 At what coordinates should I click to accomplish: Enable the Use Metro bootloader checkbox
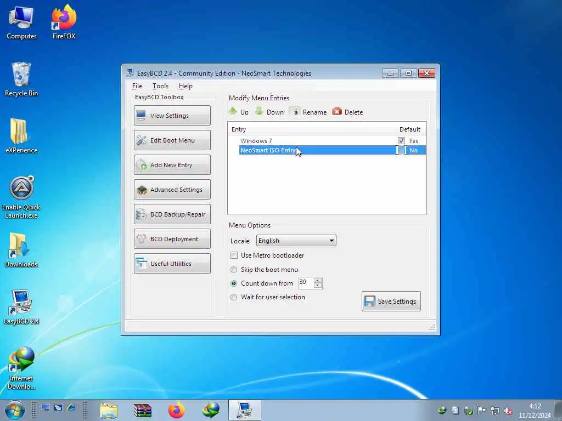click(x=234, y=255)
